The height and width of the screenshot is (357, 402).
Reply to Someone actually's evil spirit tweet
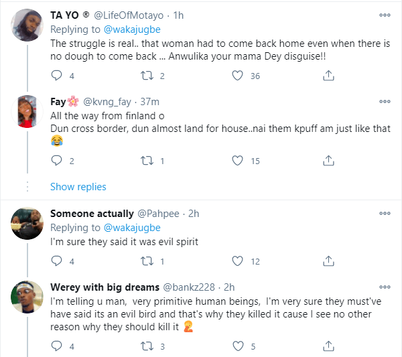click(56, 261)
